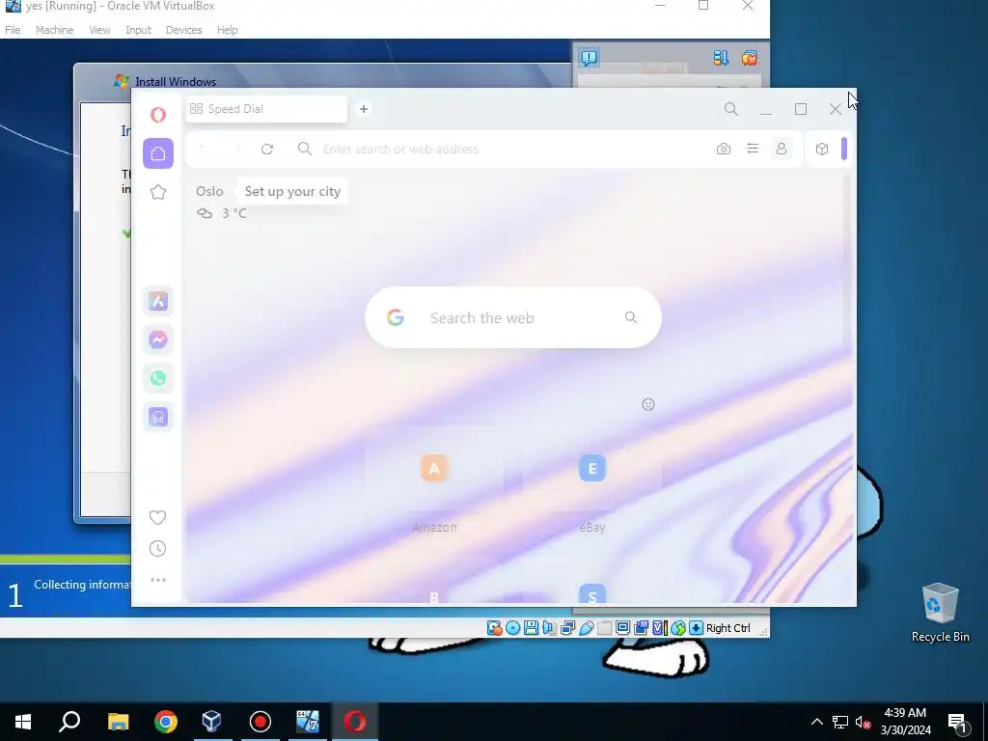Open the extensions cube icon
The height and width of the screenshot is (741, 988).
click(x=822, y=150)
